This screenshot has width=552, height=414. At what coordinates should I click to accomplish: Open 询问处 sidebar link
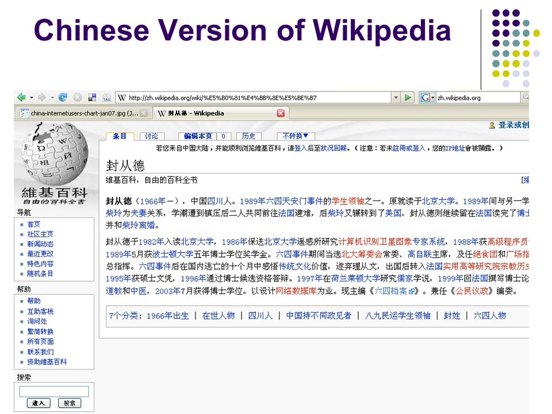(37, 321)
